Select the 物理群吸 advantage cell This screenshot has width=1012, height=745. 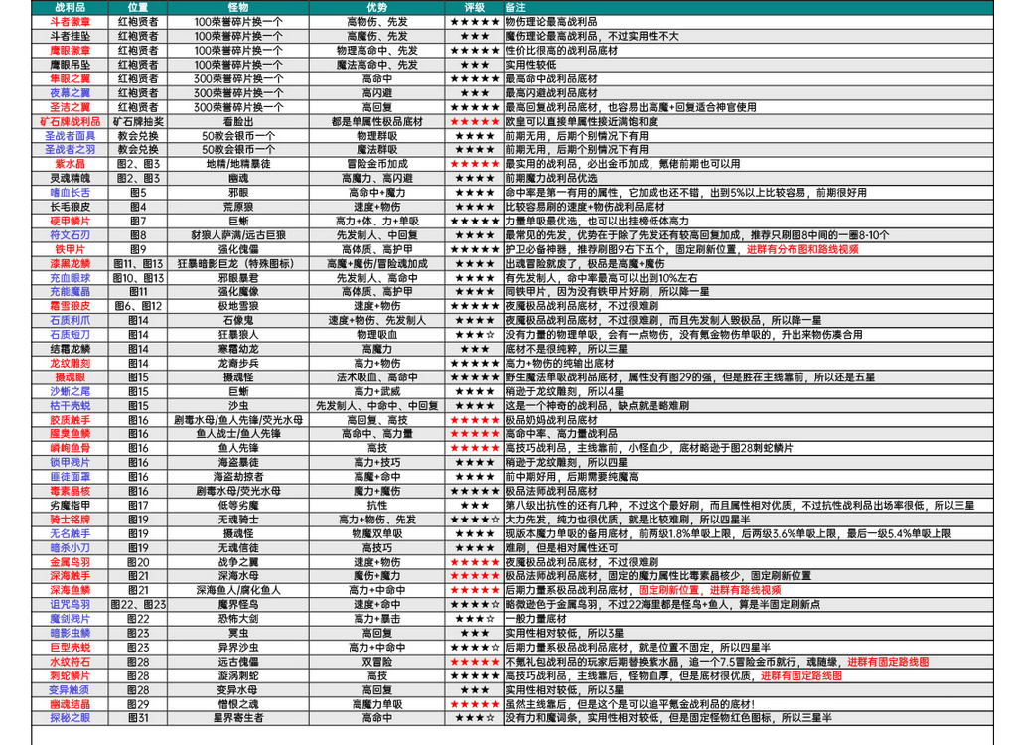click(377, 135)
